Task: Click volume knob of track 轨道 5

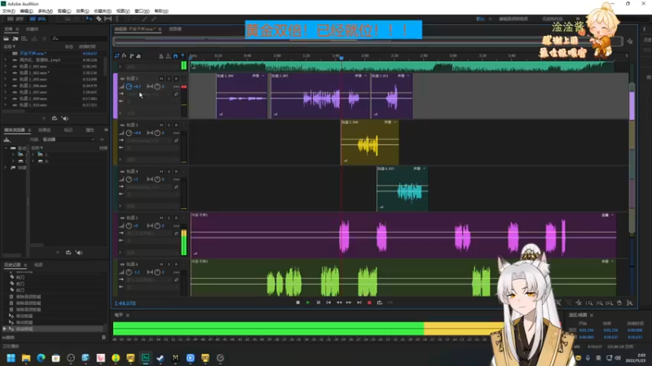Action: coord(129,226)
